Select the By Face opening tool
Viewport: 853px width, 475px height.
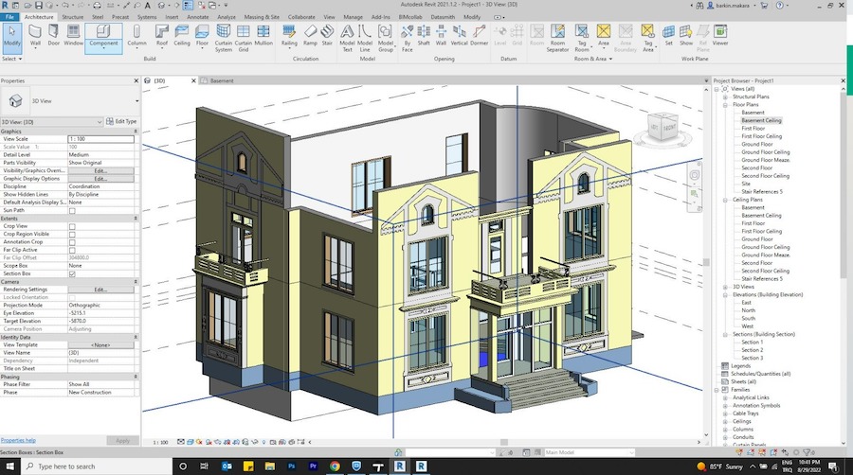coord(407,38)
